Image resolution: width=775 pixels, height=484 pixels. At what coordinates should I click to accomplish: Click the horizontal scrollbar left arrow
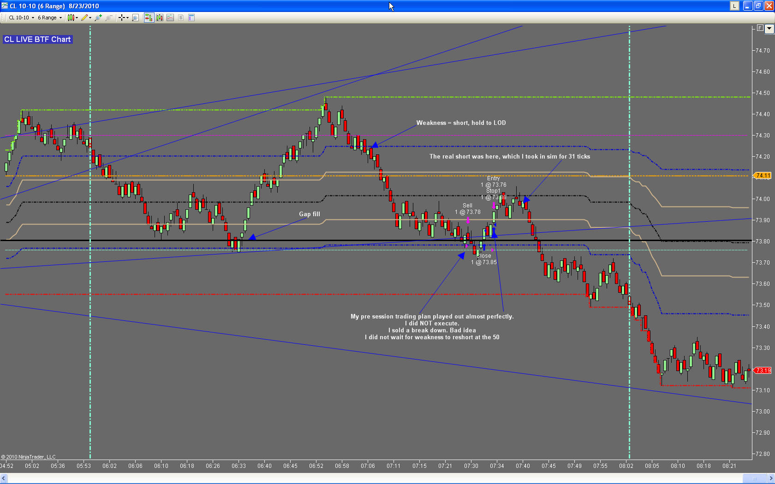click(4, 478)
